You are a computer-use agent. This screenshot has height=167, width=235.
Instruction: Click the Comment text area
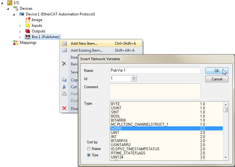[155, 91]
